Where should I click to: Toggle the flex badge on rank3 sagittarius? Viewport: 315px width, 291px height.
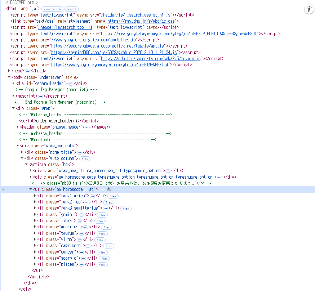pos(126,209)
